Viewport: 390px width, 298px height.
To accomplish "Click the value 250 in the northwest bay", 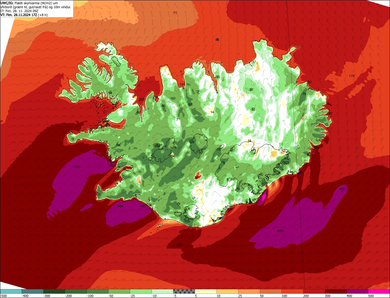I will [x=142, y=99].
